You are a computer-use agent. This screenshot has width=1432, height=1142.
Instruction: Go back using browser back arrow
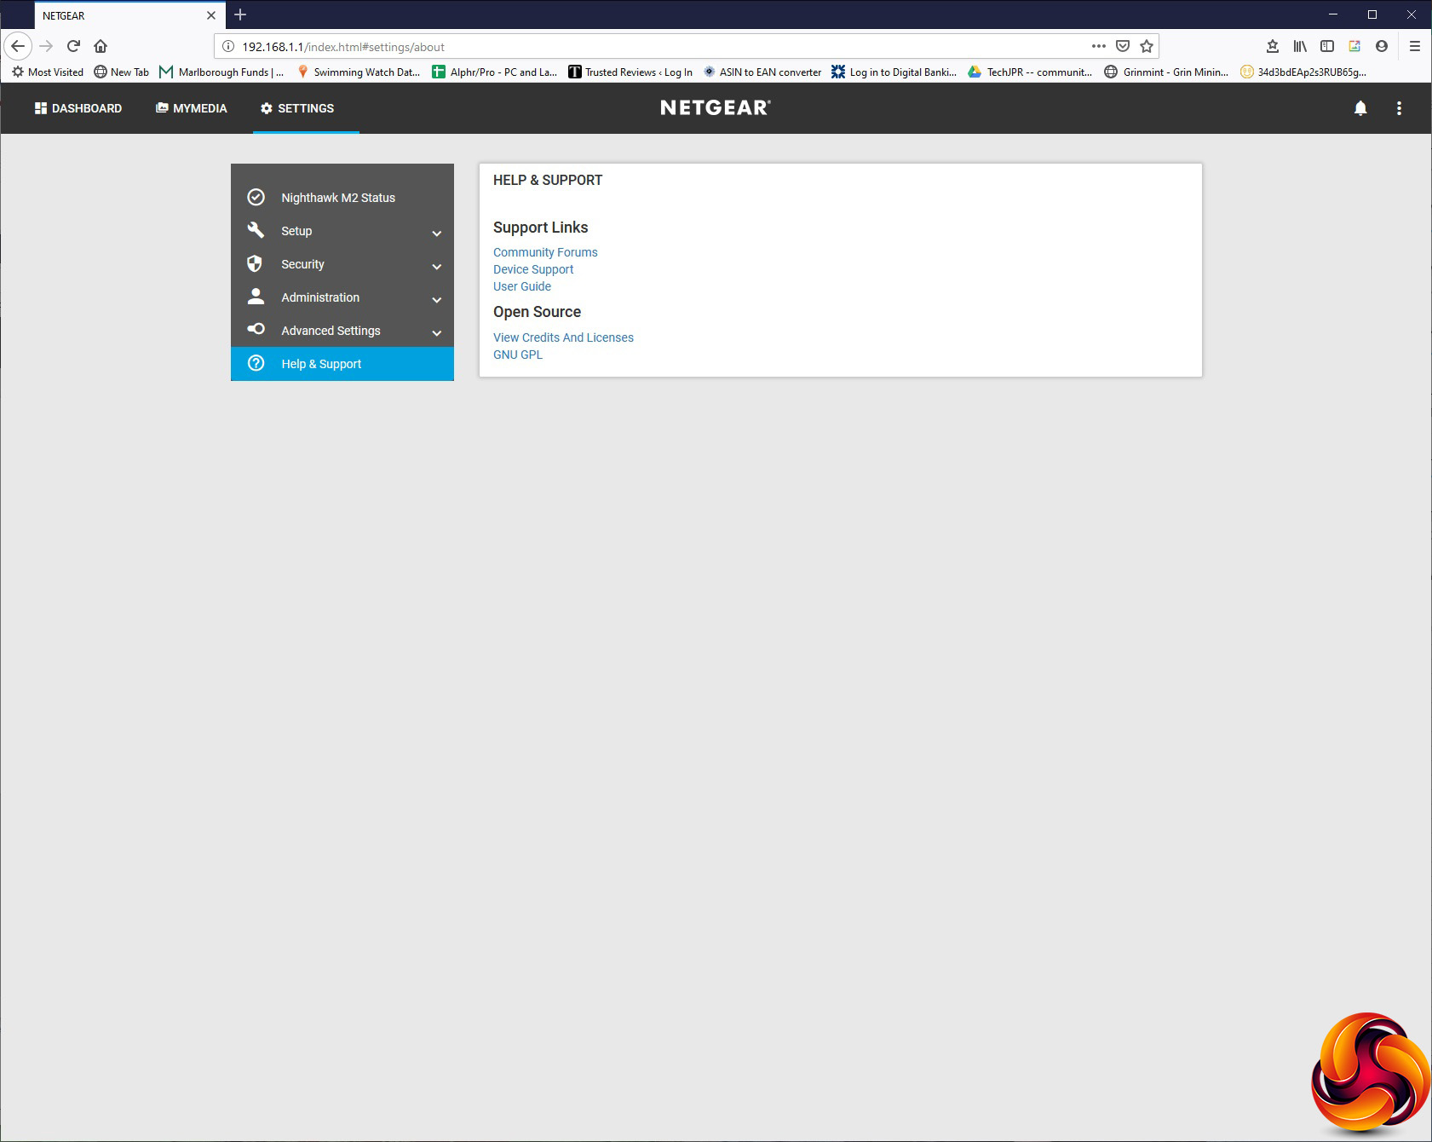tap(18, 46)
